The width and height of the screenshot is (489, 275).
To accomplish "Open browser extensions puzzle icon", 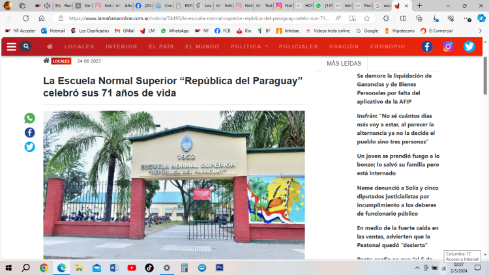I will (x=386, y=18).
